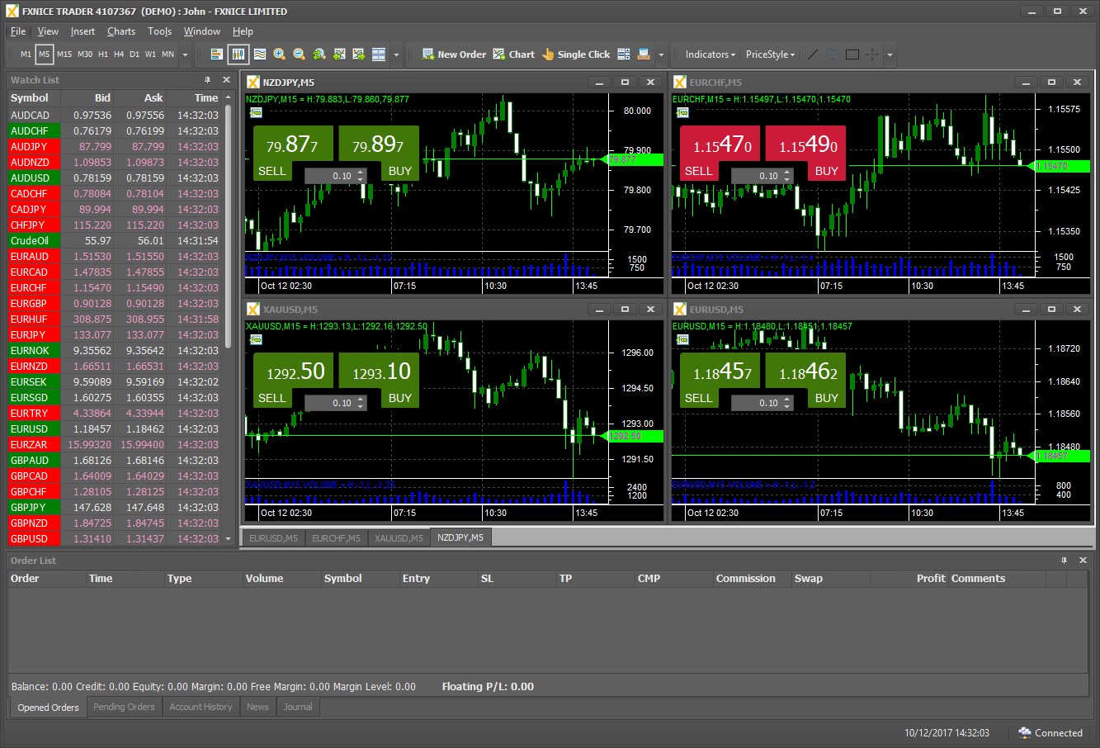Viewport: 1100px width, 748px height.
Task: Select the trend line drawing tool
Action: pos(813,54)
